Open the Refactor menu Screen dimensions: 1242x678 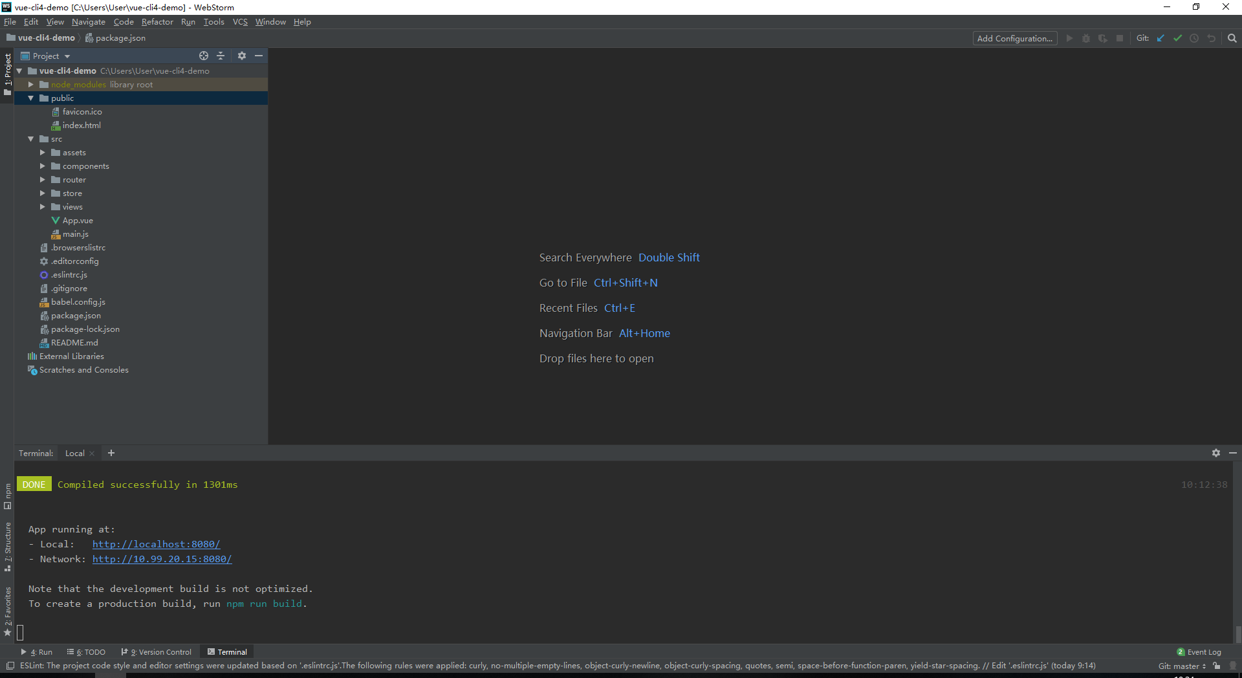coord(157,22)
